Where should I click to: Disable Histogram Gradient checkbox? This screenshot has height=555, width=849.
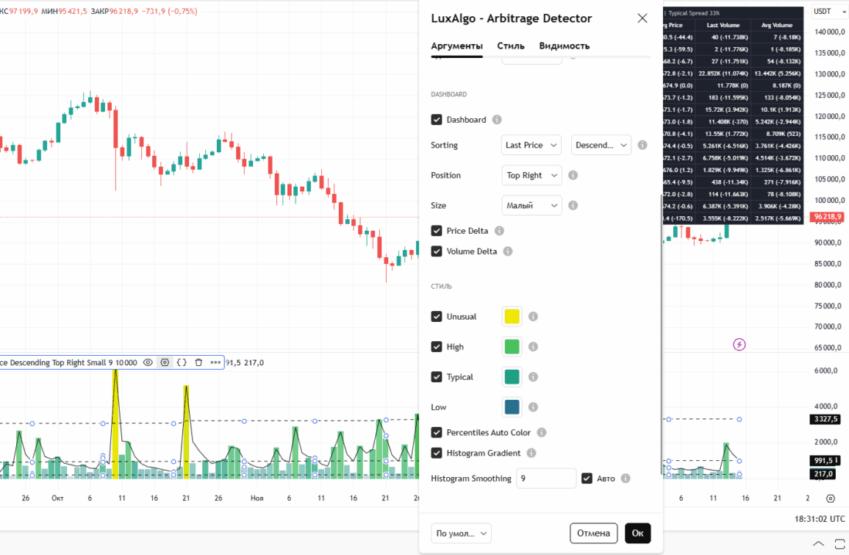pyautogui.click(x=436, y=453)
